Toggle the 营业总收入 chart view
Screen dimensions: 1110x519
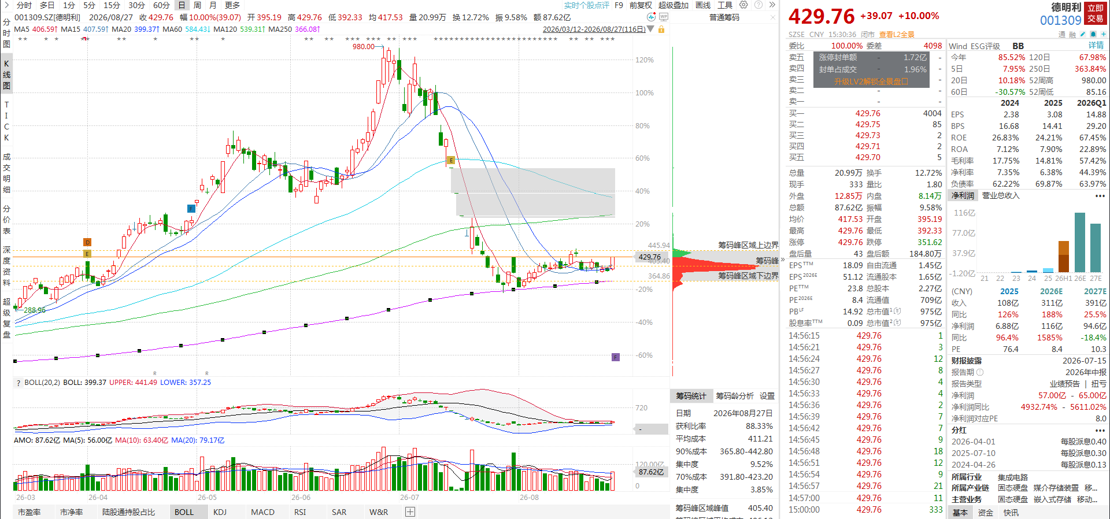click(x=1001, y=195)
